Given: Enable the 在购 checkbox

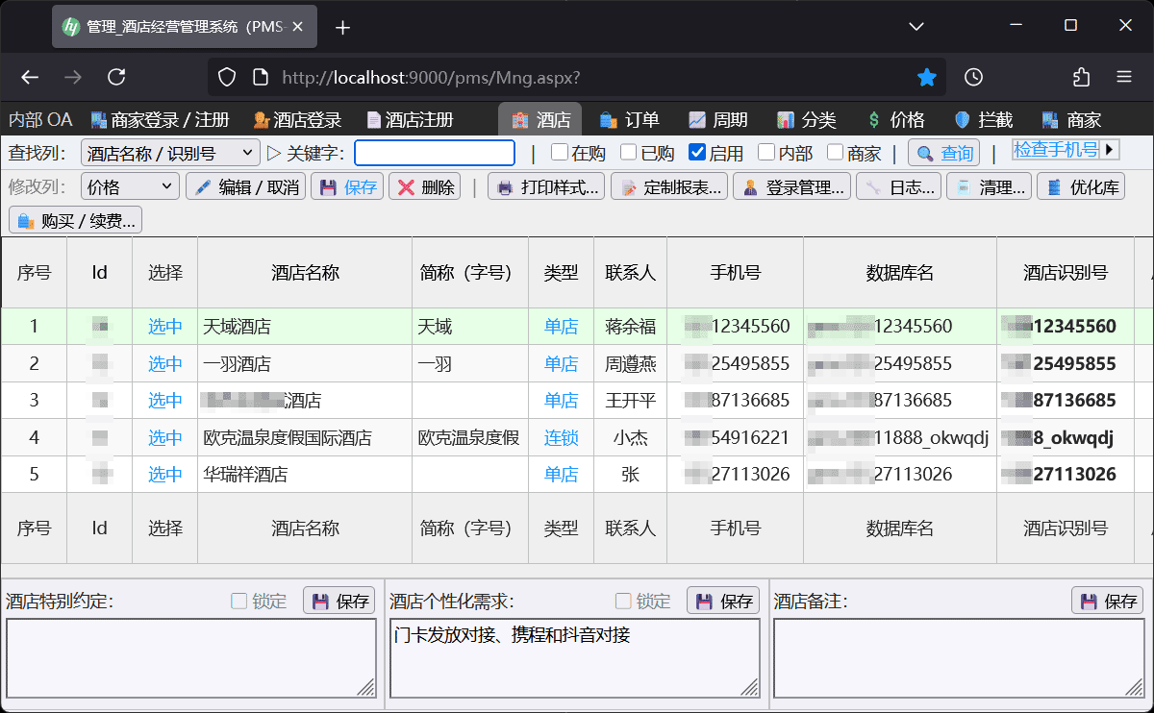Looking at the screenshot, I should (560, 152).
